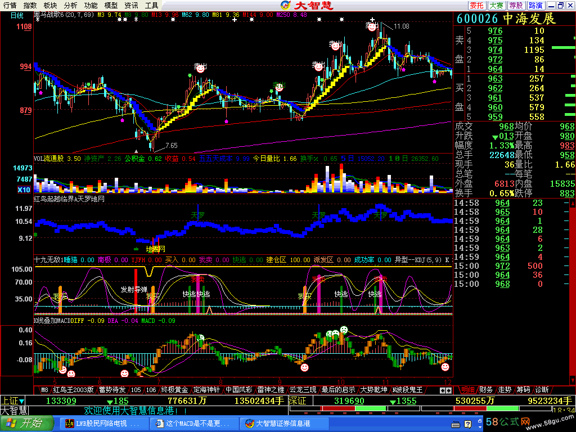Click the 15:00 trade row with 500 lots
This screenshot has height=432, width=576.
(x=512, y=266)
